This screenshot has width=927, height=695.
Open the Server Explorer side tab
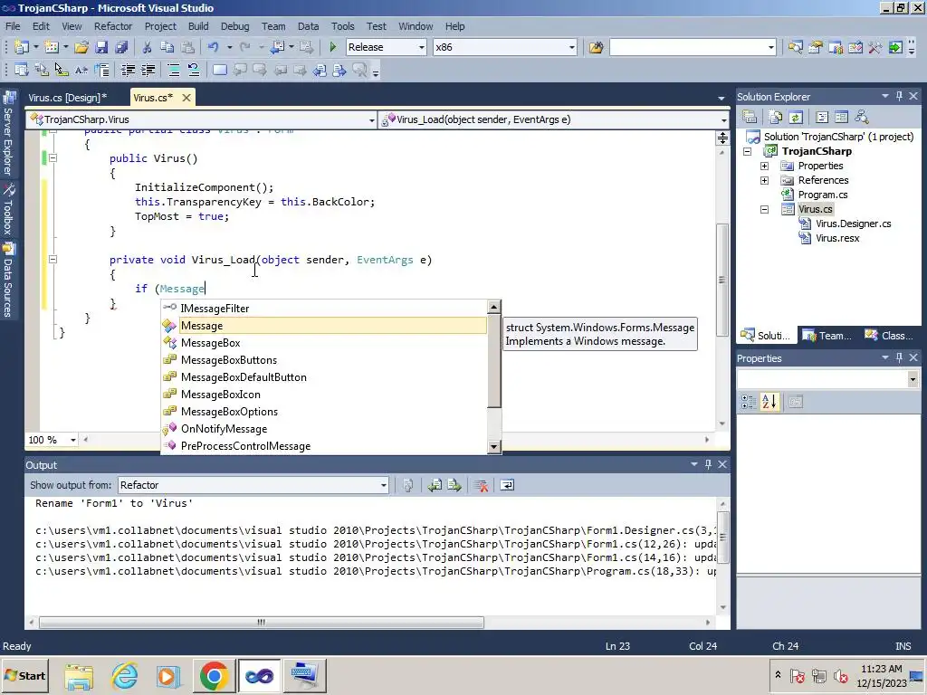pyautogui.click(x=8, y=133)
